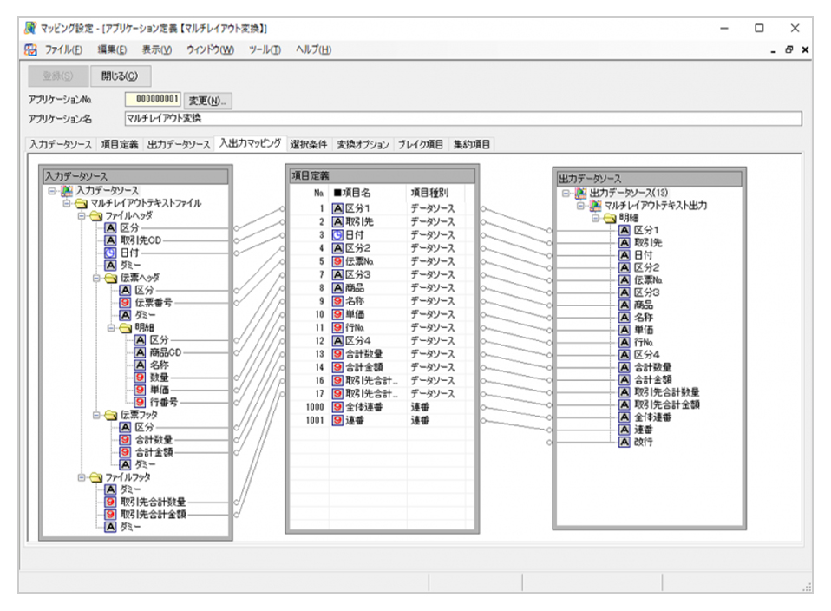Click the text icon beside 商品CD
Screen dimensions: 831x611
(141, 353)
